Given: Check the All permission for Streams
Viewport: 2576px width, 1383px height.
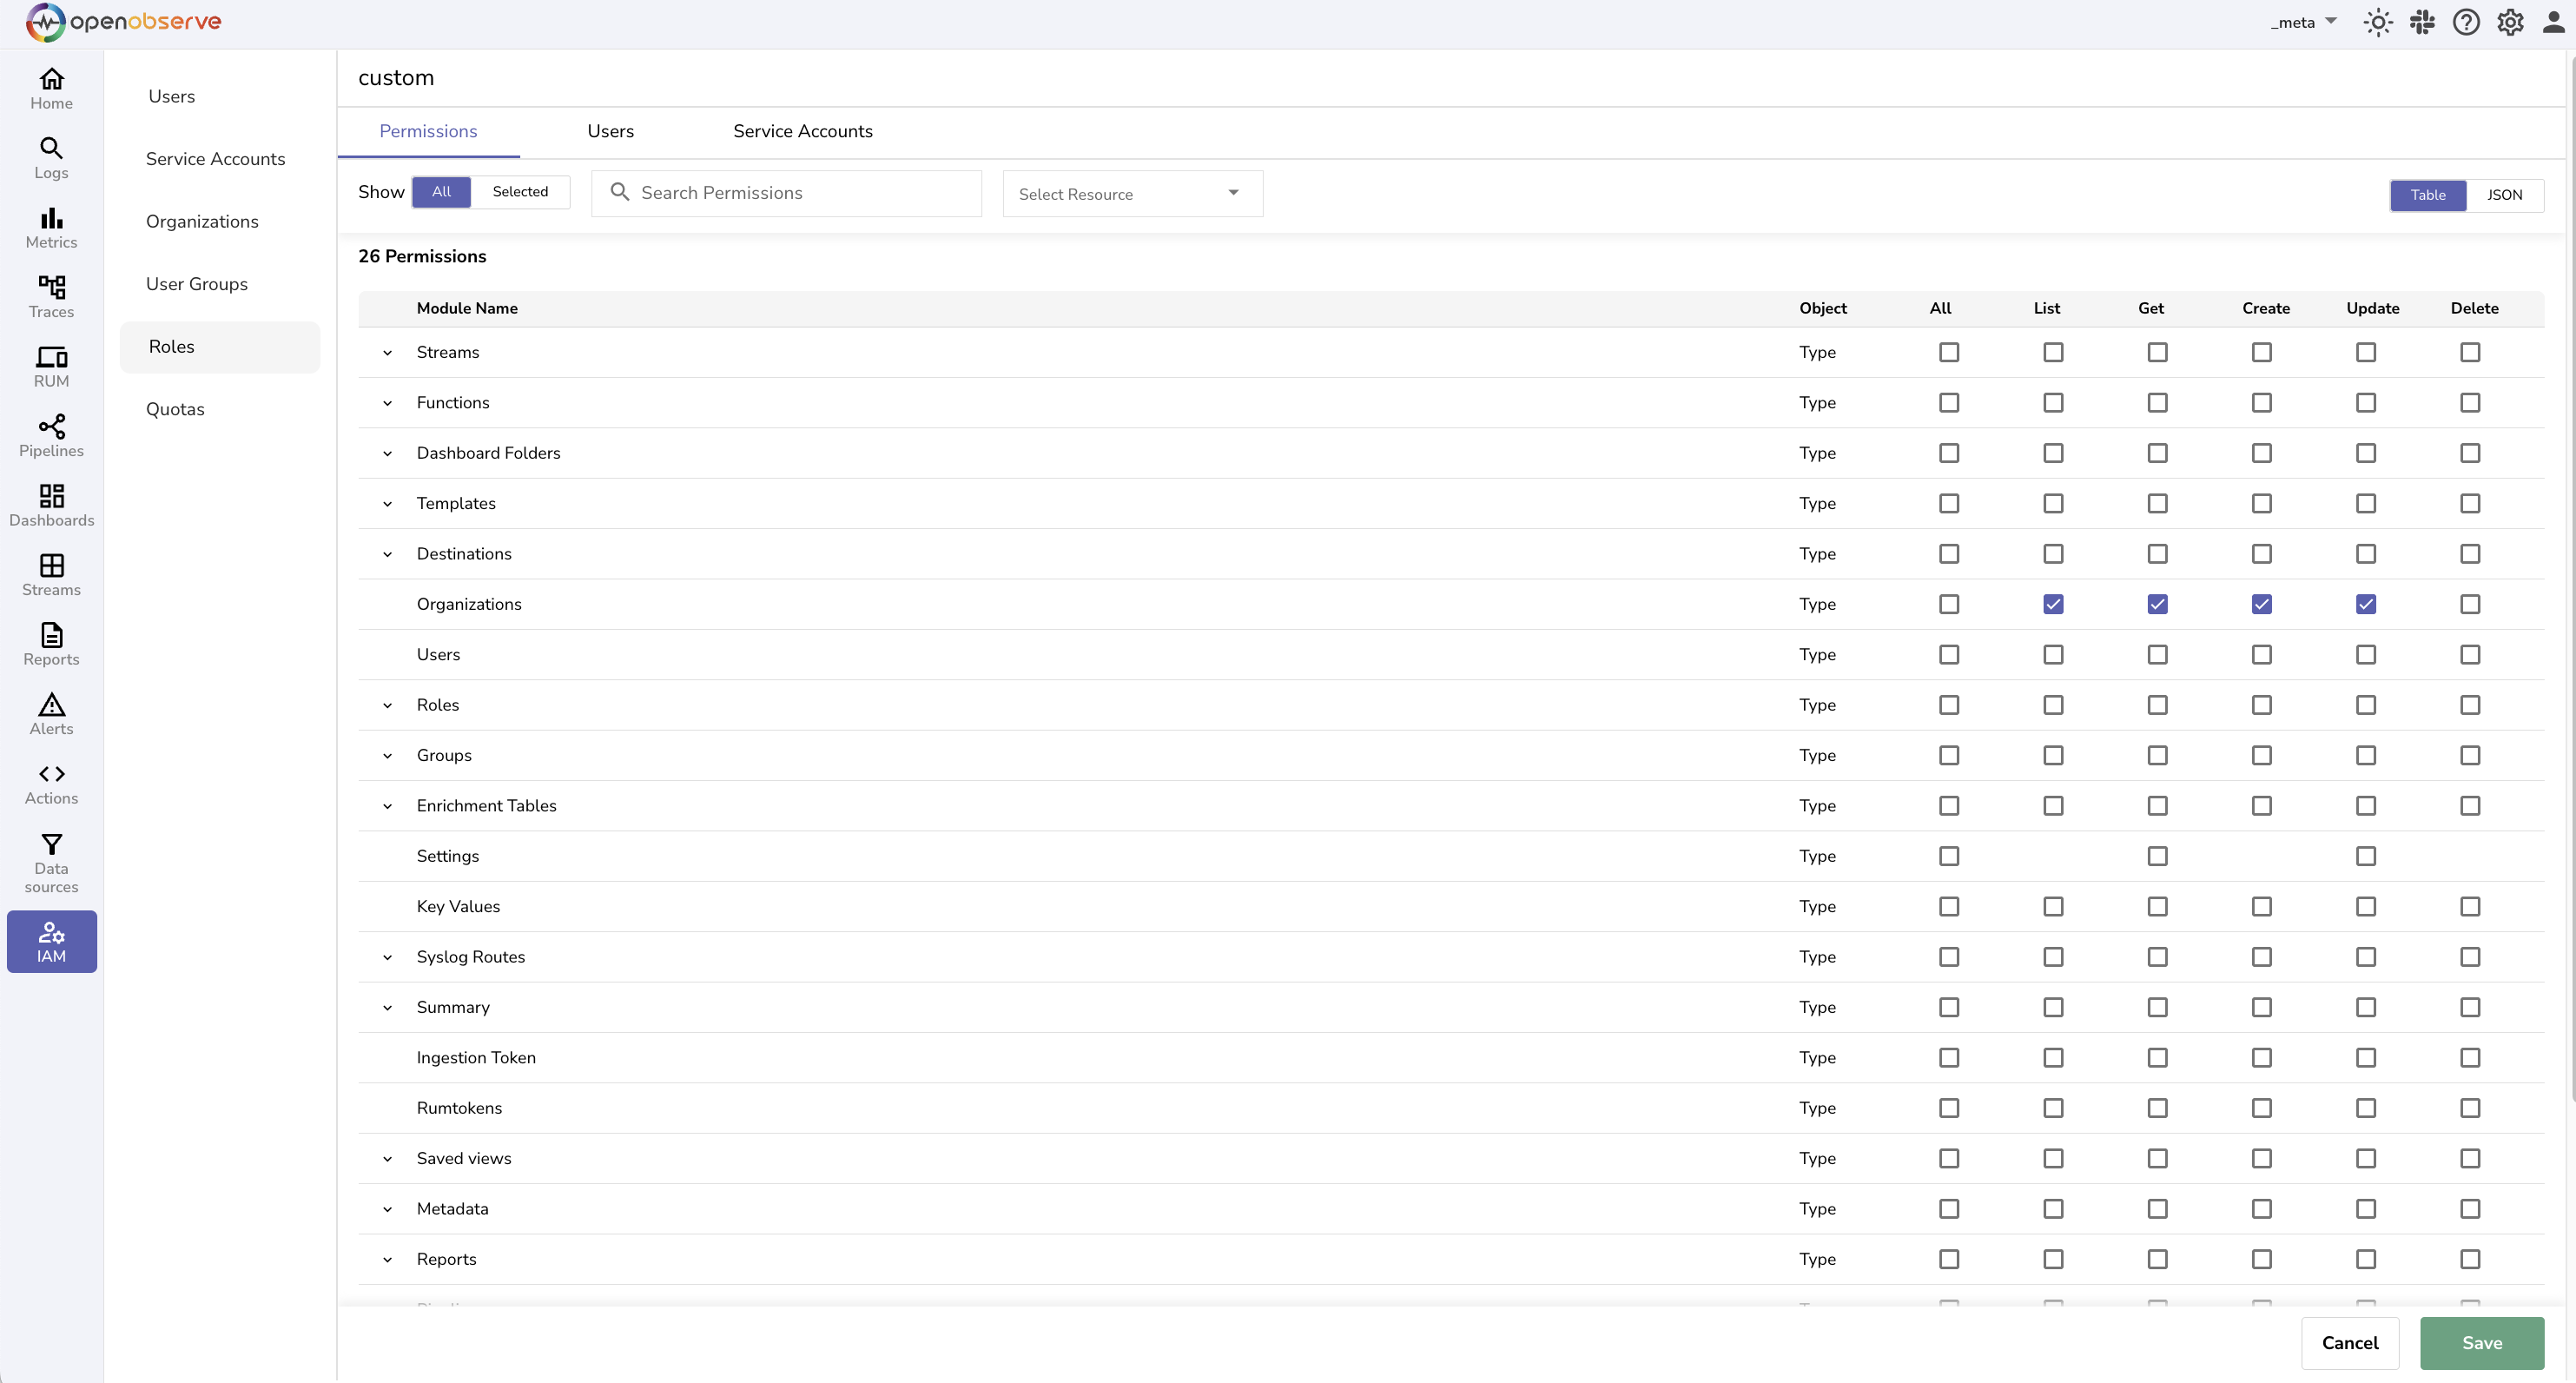Looking at the screenshot, I should (x=1948, y=352).
